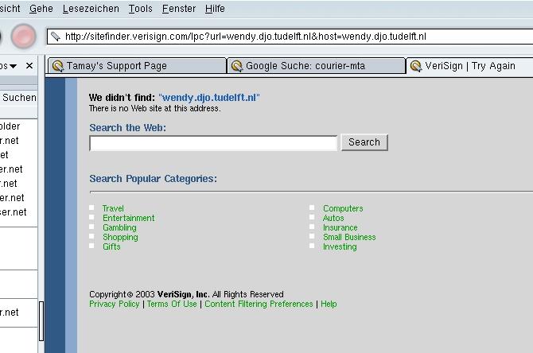Image resolution: width=533 pixels, height=353 pixels.
Task: Open the Terms Of Use link
Action: 172,304
